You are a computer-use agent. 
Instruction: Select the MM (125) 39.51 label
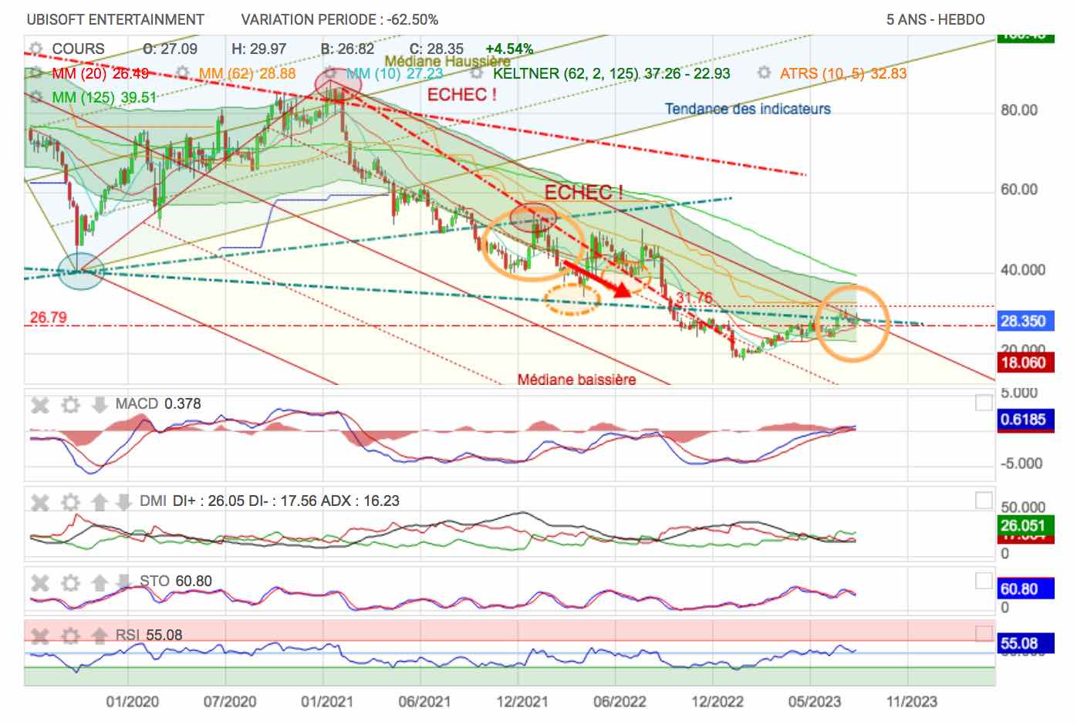point(104,97)
